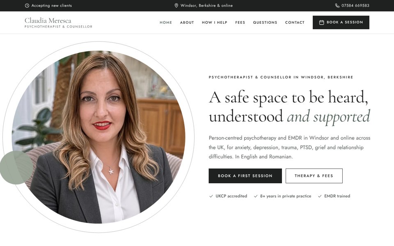
Task: Click the 'Windsor, Berkshire & online' text
Action: (x=206, y=5)
